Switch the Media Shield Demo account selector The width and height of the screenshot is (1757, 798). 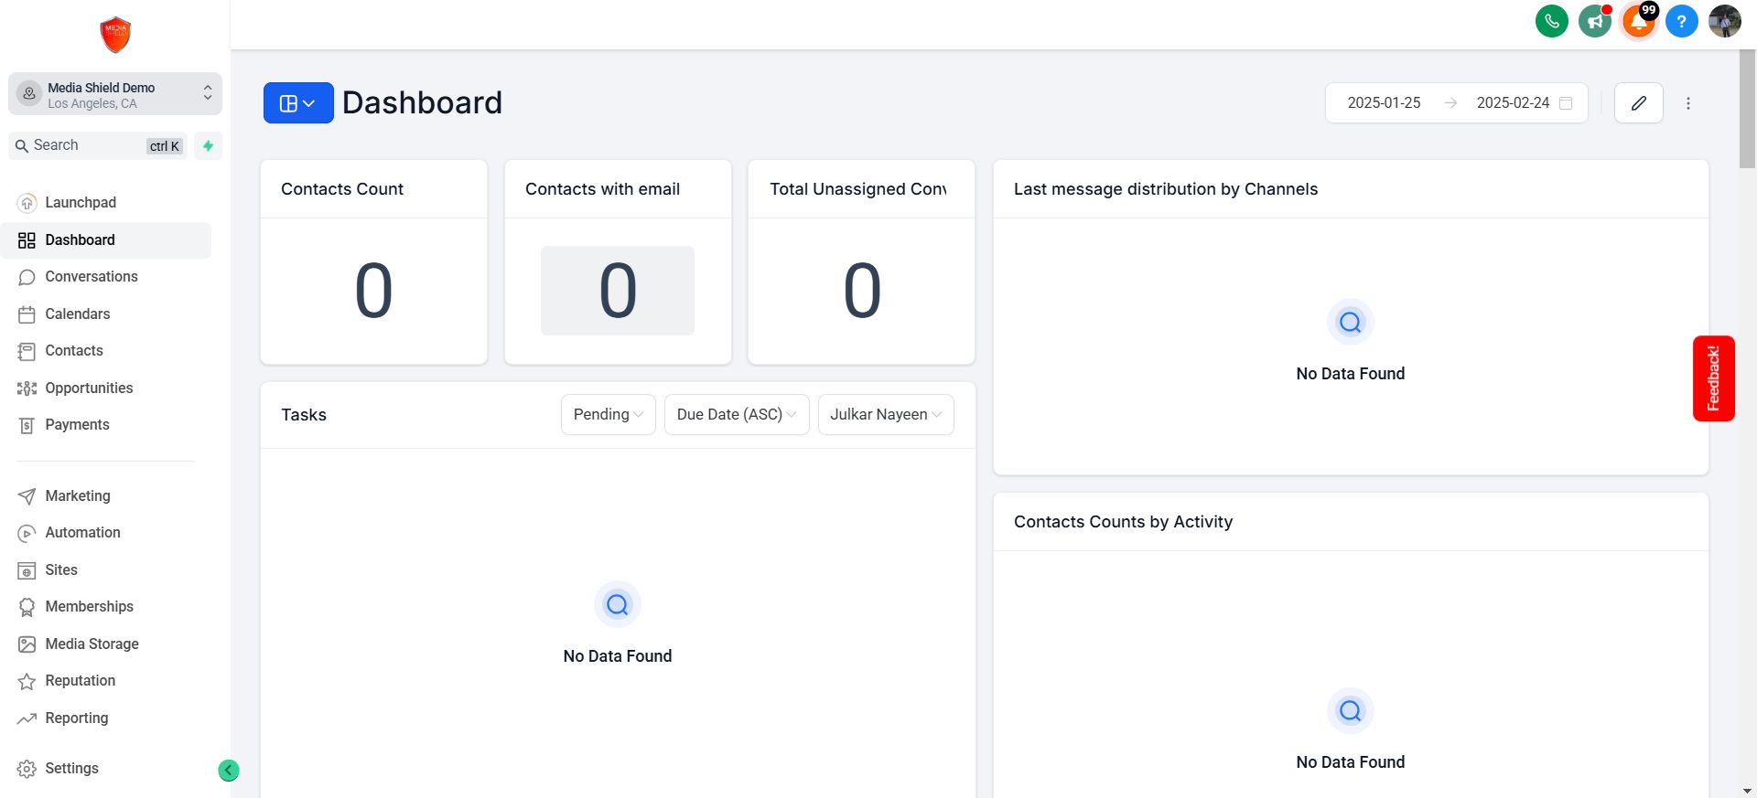pyautogui.click(x=115, y=94)
